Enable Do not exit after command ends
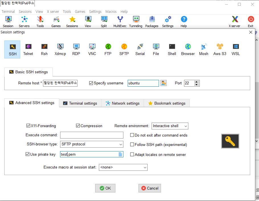 pos(132,135)
